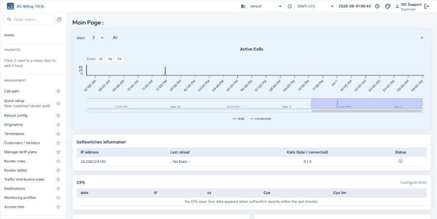The height and width of the screenshot is (219, 437).
Task: Click the left handle of chart range selector
Action: pos(311,103)
